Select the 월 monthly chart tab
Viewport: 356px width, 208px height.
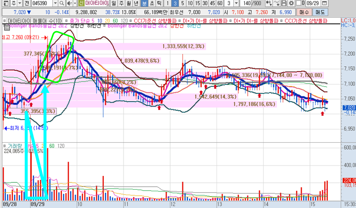coord(129,3)
